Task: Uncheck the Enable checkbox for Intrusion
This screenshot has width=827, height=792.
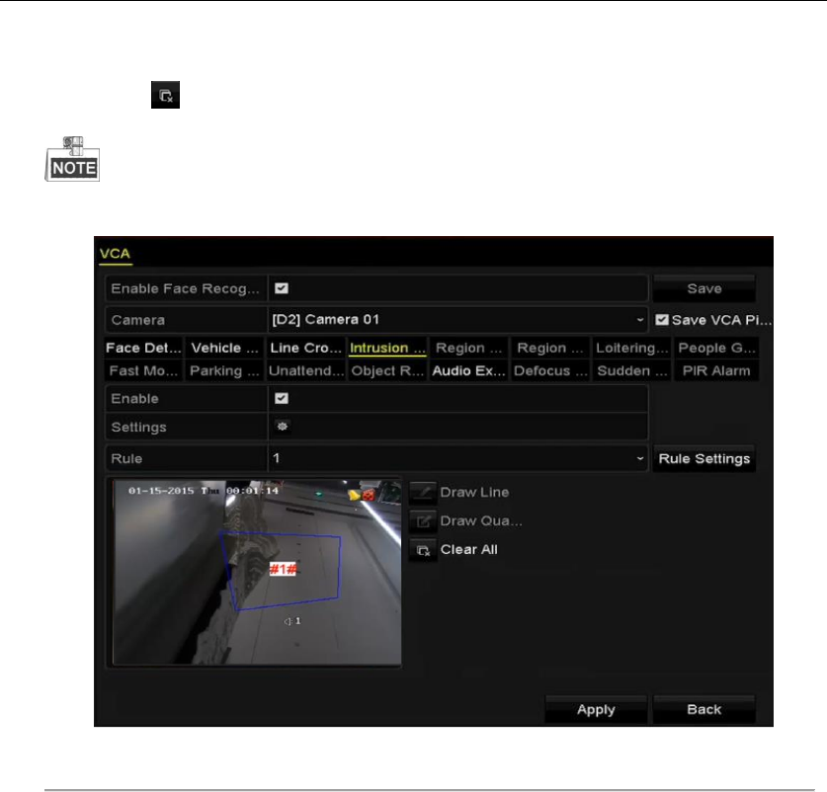Action: click(x=282, y=398)
